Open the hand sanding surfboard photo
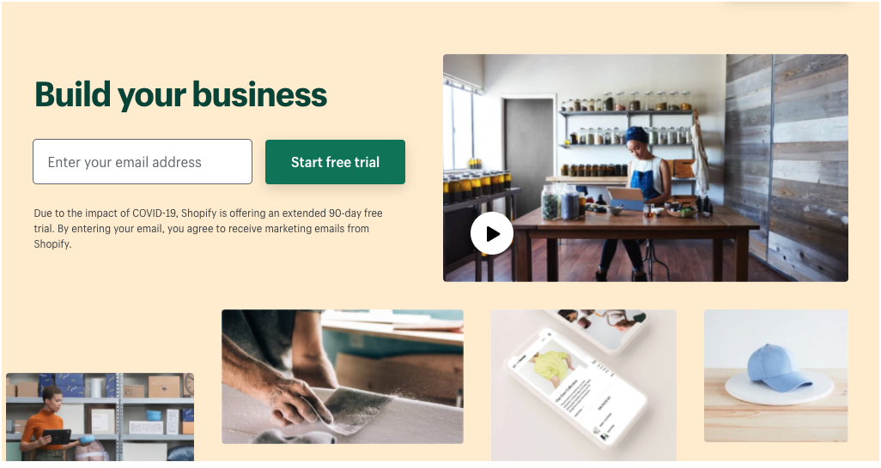 pos(343,376)
